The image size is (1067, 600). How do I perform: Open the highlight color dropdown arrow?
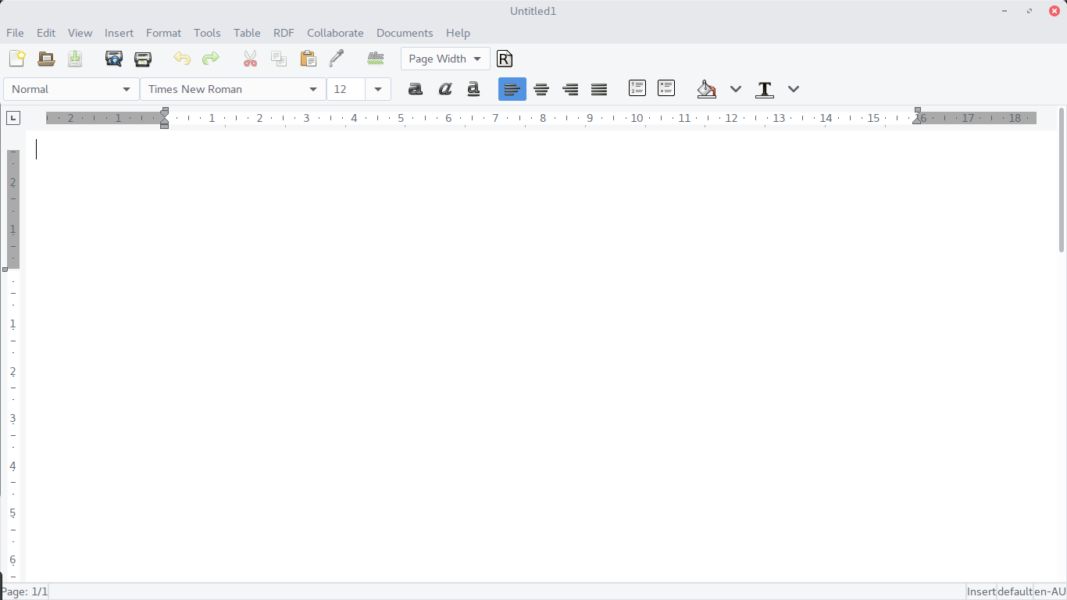[x=736, y=89]
